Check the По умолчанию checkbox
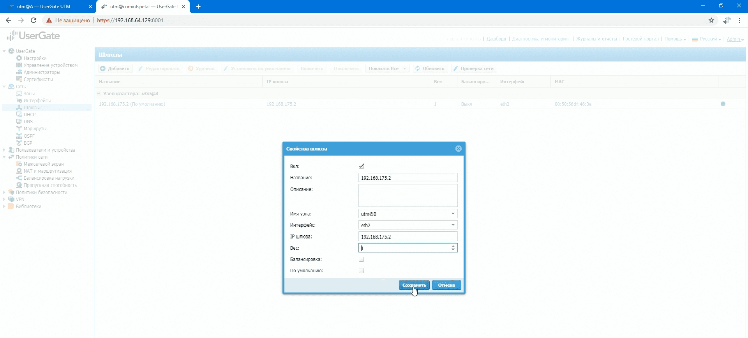 click(x=362, y=271)
